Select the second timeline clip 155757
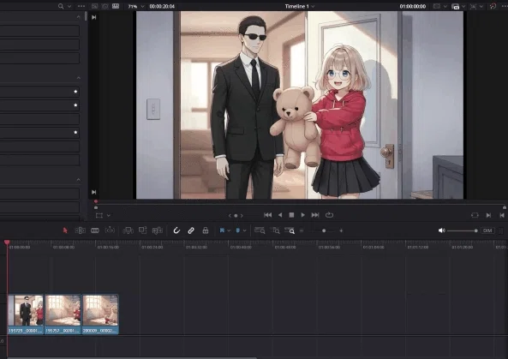This screenshot has height=359, width=508. [63, 314]
